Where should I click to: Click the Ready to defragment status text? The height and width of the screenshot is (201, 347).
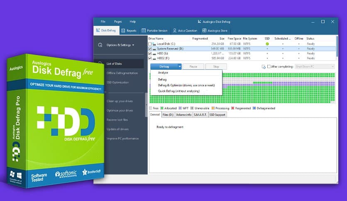point(170,127)
